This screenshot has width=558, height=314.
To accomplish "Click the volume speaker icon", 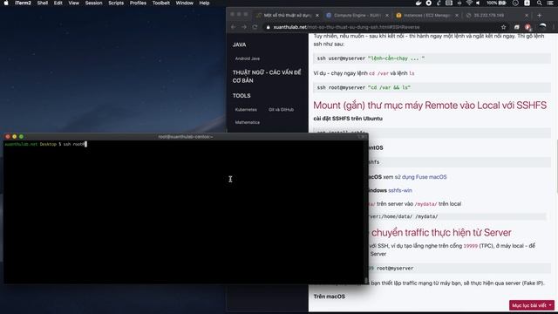I will click(478, 3).
